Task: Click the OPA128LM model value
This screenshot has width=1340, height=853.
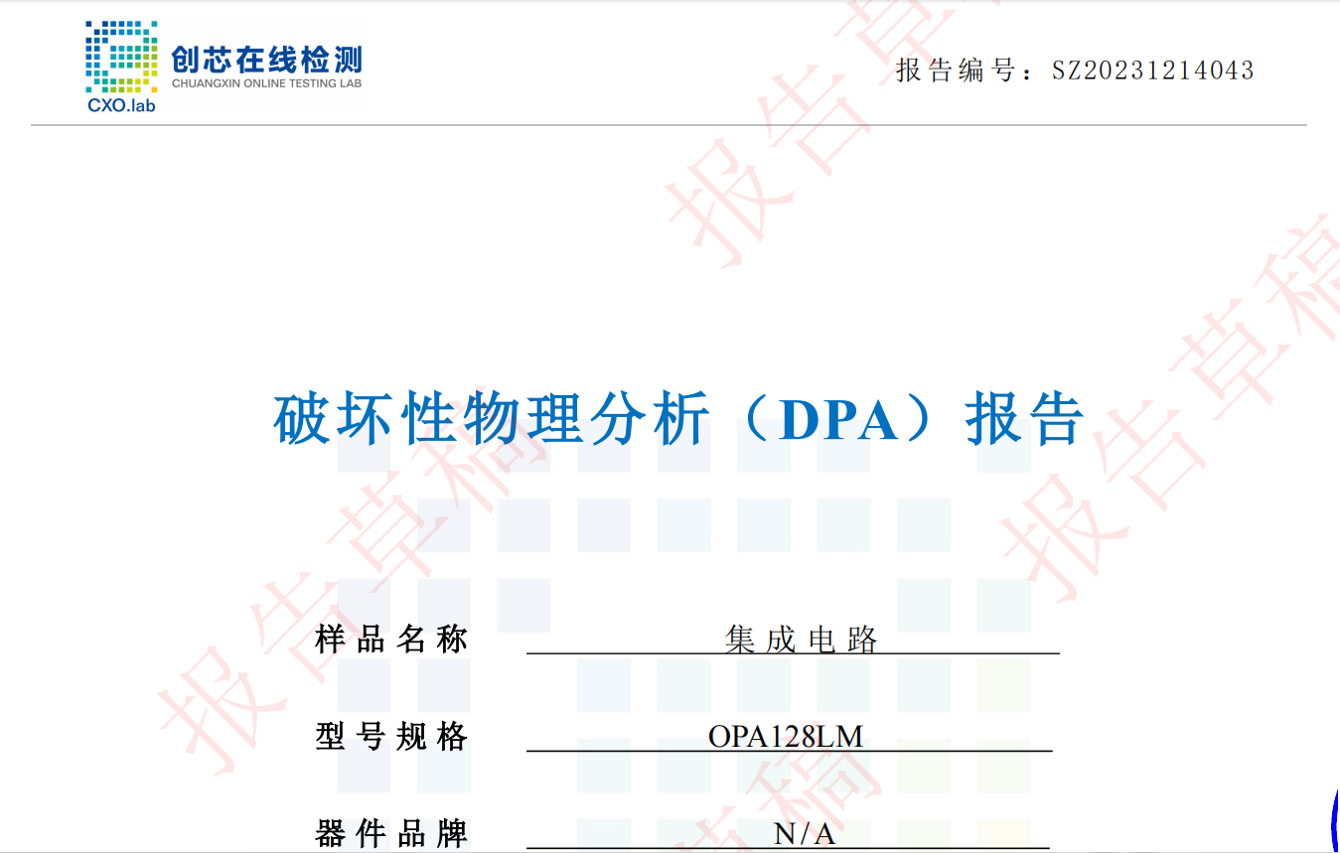Action: 785,737
